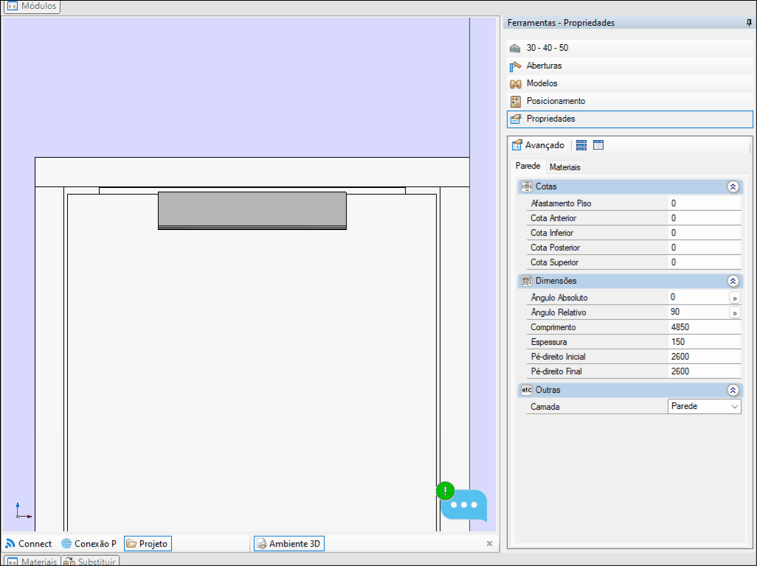Open the 30 - 40 - 50 tool section
Screen dimensions: 757x566
pos(629,48)
